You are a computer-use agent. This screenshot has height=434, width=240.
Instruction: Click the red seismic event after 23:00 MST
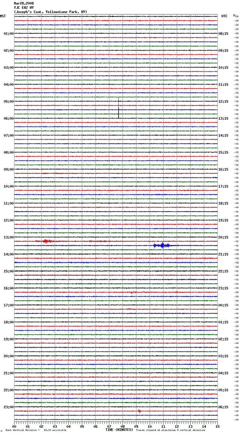pyautogui.click(x=139, y=411)
